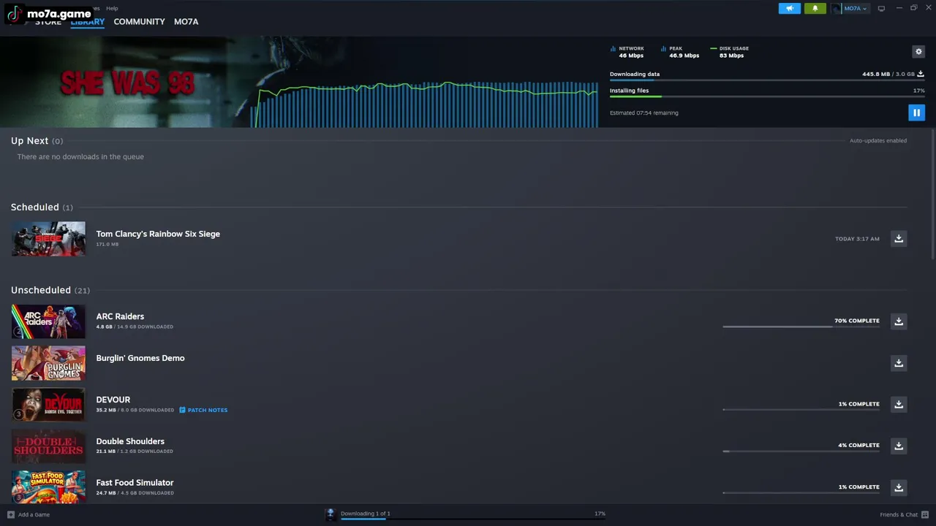The image size is (936, 526).
Task: Click the small icon beside Downloading 1 of 1
Action: click(331, 514)
